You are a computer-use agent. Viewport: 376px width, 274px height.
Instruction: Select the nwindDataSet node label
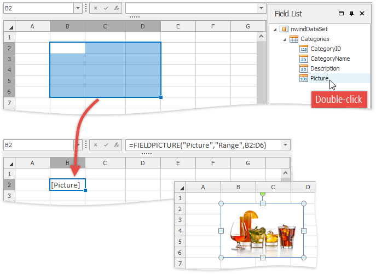pyautogui.click(x=309, y=29)
